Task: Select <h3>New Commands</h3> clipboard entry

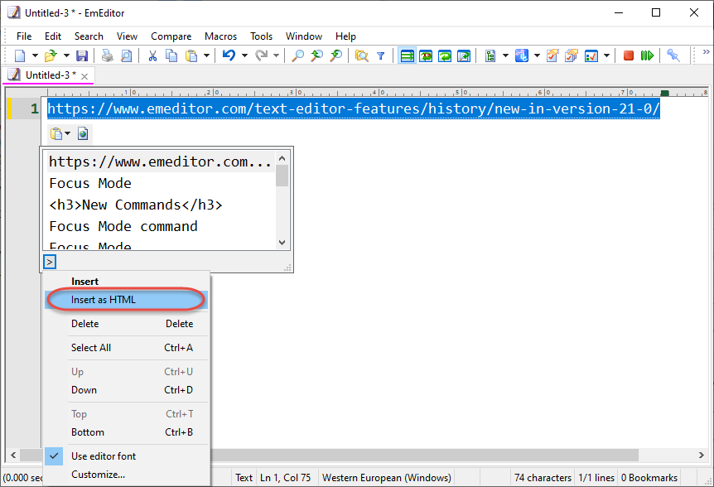Action: (162, 205)
